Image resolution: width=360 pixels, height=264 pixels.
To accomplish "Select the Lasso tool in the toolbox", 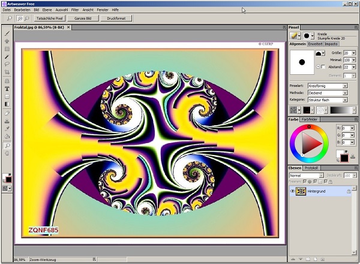I will pos(7,64).
